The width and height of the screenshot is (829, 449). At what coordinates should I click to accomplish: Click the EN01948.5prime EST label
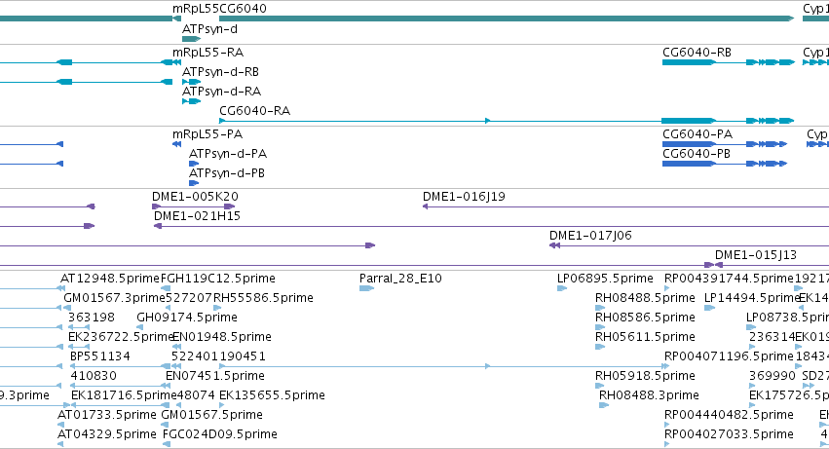pos(222,337)
